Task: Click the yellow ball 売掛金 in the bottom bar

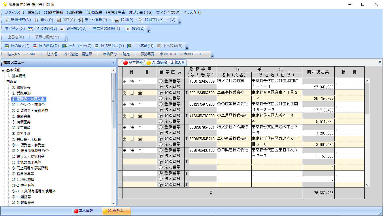Action: coord(105,211)
